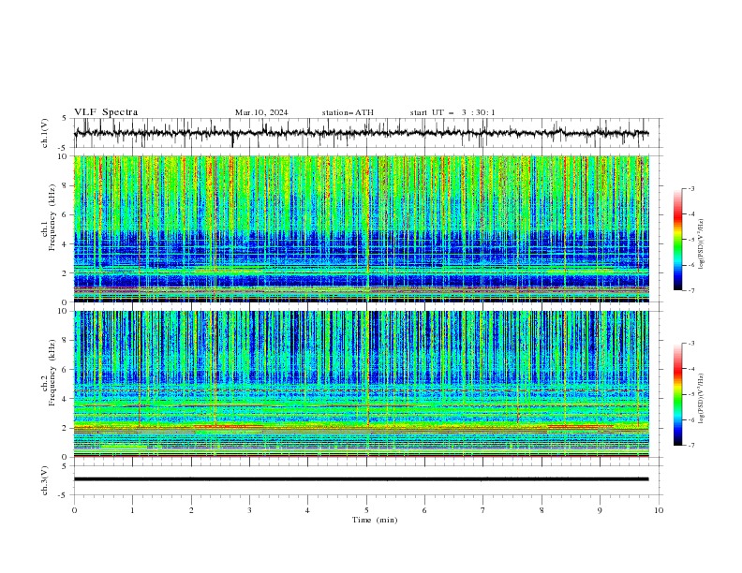Screen dimensions: 742x573
Task: Click the ch.1(V) waveform axis label
Action: (x=45, y=133)
